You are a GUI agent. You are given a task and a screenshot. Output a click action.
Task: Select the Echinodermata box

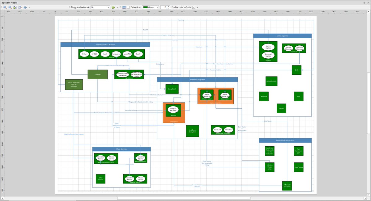tap(271, 81)
